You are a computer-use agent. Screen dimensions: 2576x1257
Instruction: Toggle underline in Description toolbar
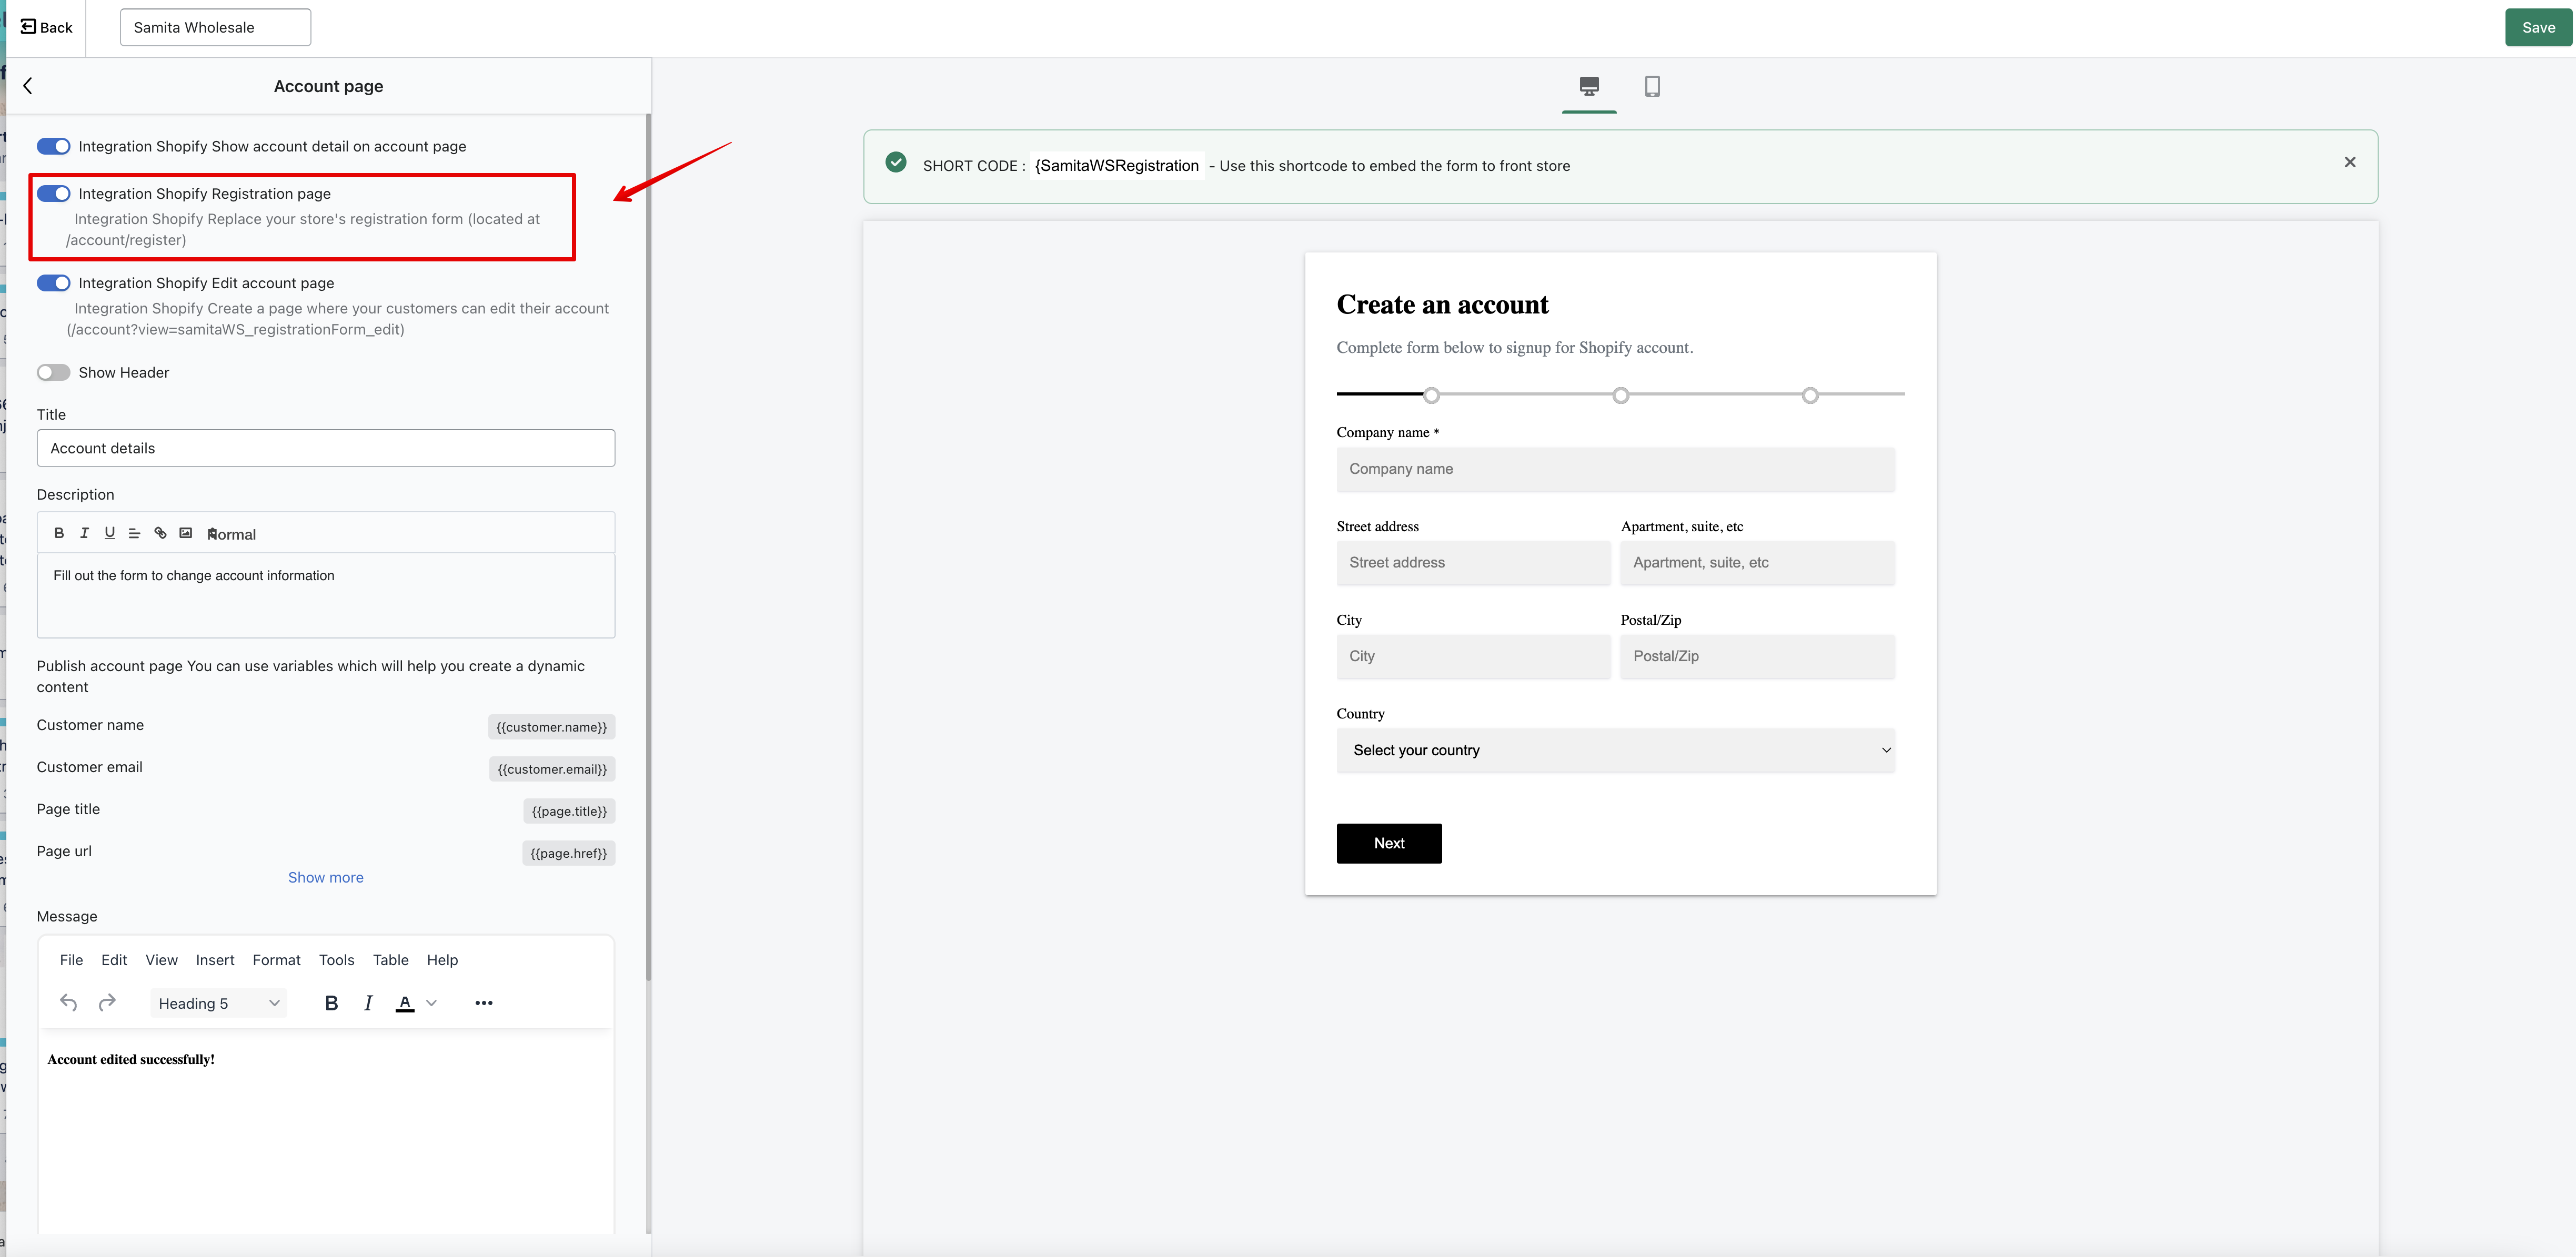110,533
